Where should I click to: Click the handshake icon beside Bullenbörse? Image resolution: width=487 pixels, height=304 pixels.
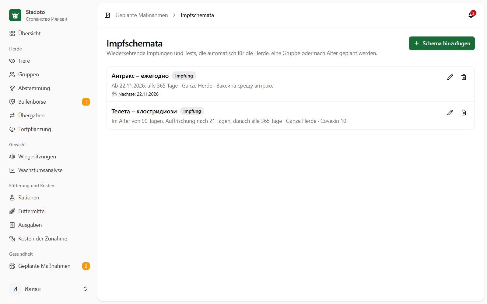coord(12,102)
